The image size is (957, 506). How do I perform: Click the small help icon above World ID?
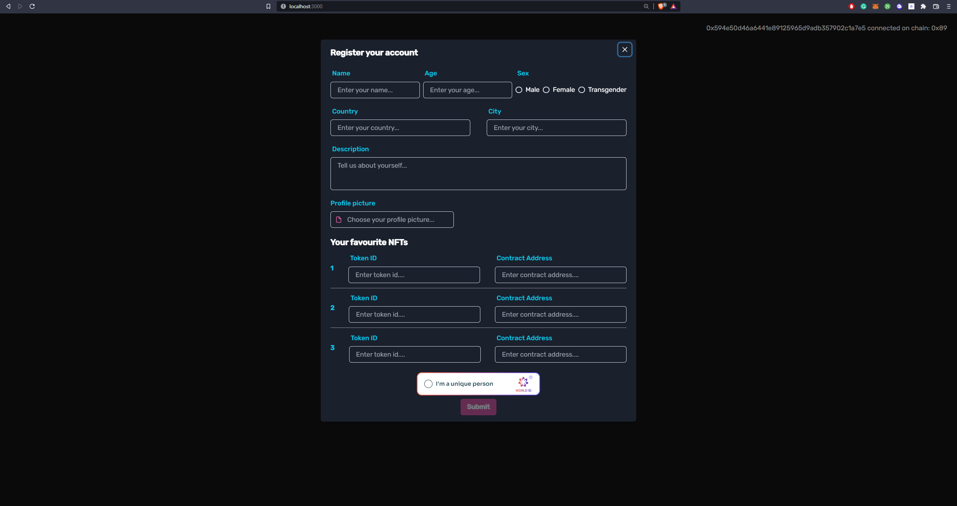tap(531, 377)
